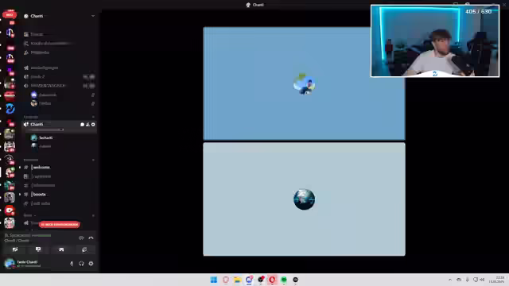Open Chanti server header dropdown
This screenshot has width=509, height=286.
(59, 16)
